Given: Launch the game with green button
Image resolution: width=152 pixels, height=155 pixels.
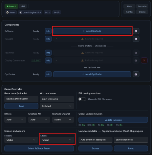Looking at the screenshot, I should (11, 6).
